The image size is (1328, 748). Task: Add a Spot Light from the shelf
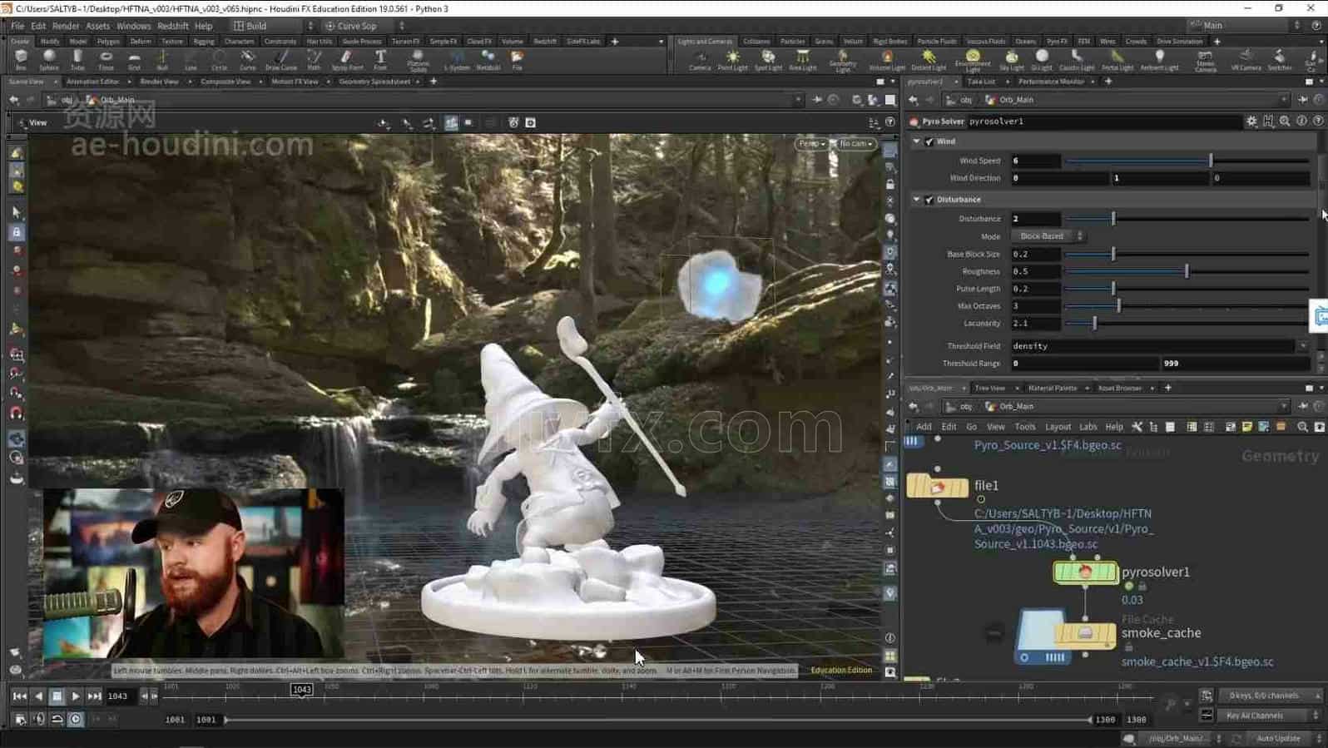(768, 59)
